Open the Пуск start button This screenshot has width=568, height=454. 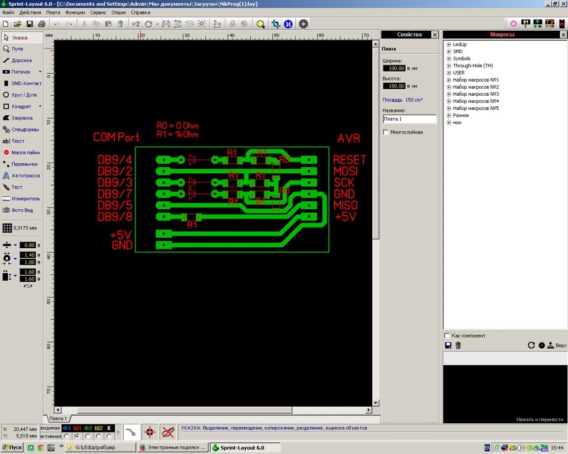pos(12,447)
